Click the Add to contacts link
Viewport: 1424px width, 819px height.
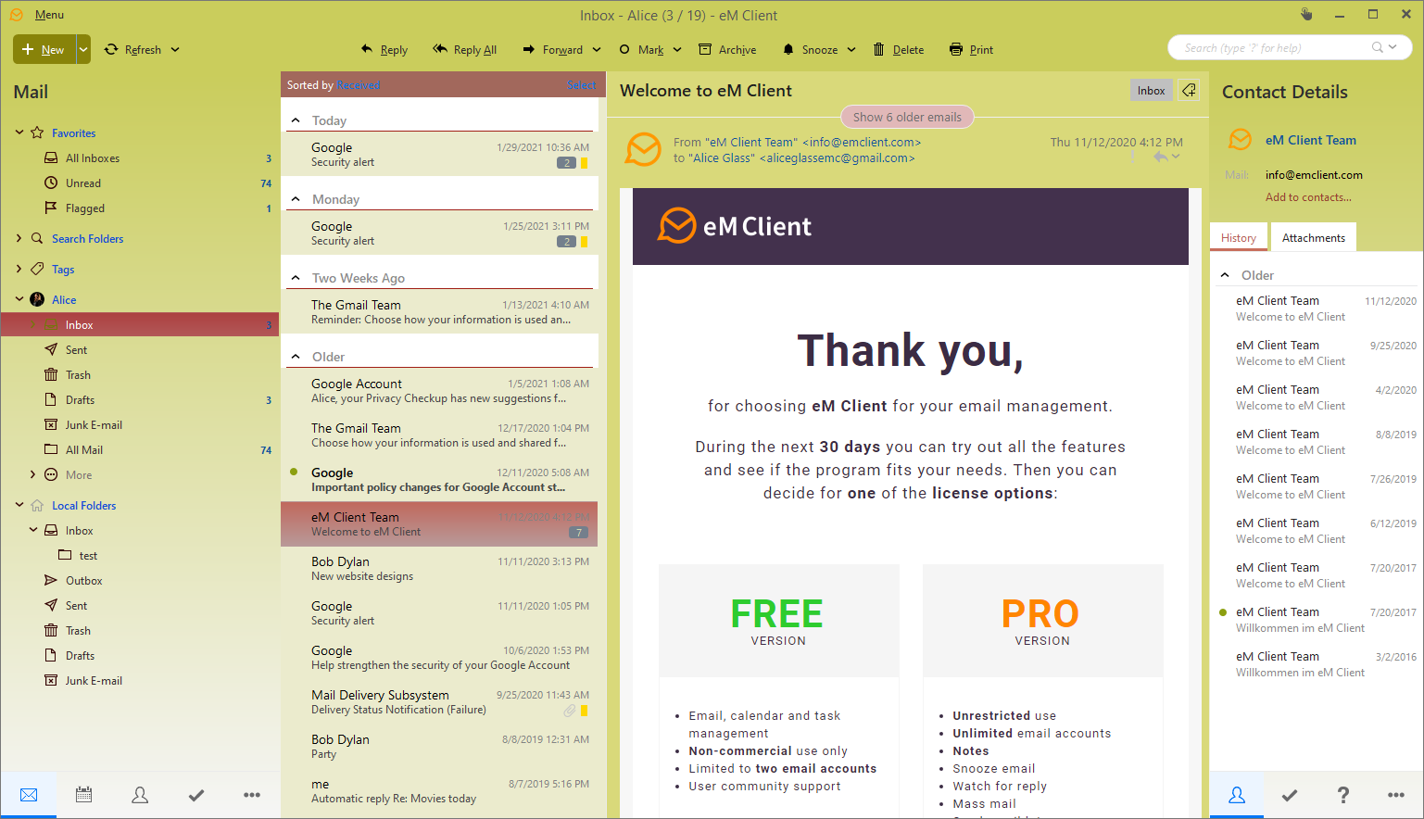(1308, 197)
